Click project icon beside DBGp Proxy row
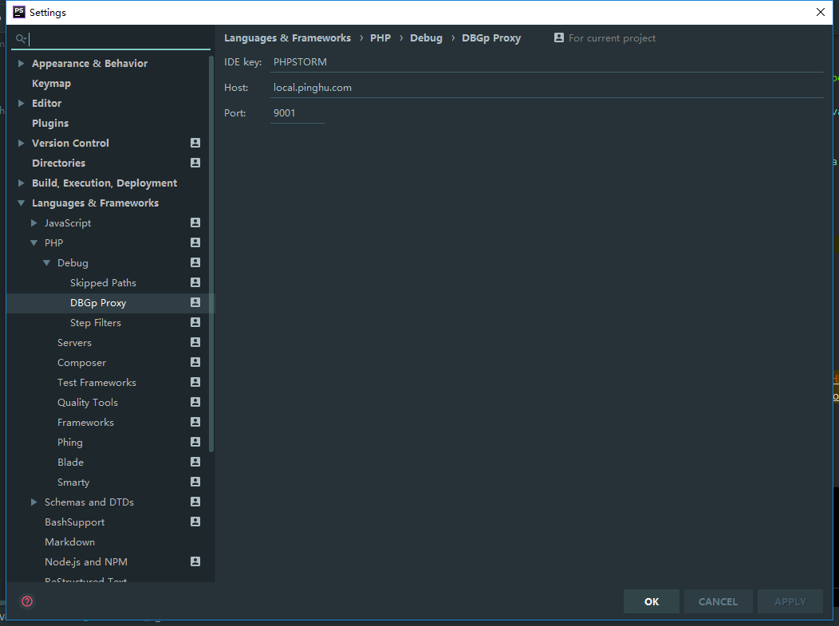Screen dimensions: 839x626 (195, 302)
